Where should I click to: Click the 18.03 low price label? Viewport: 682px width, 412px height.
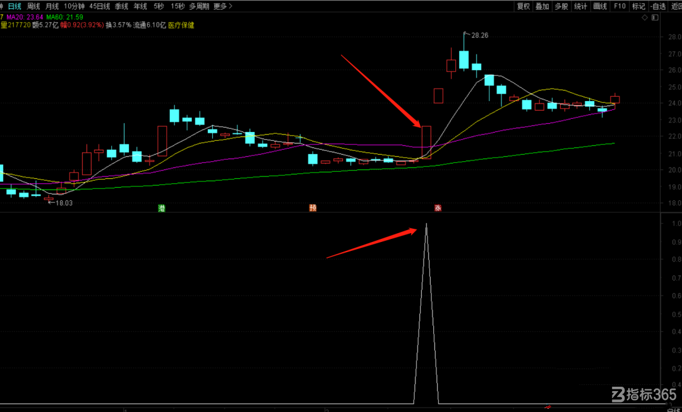(64, 203)
